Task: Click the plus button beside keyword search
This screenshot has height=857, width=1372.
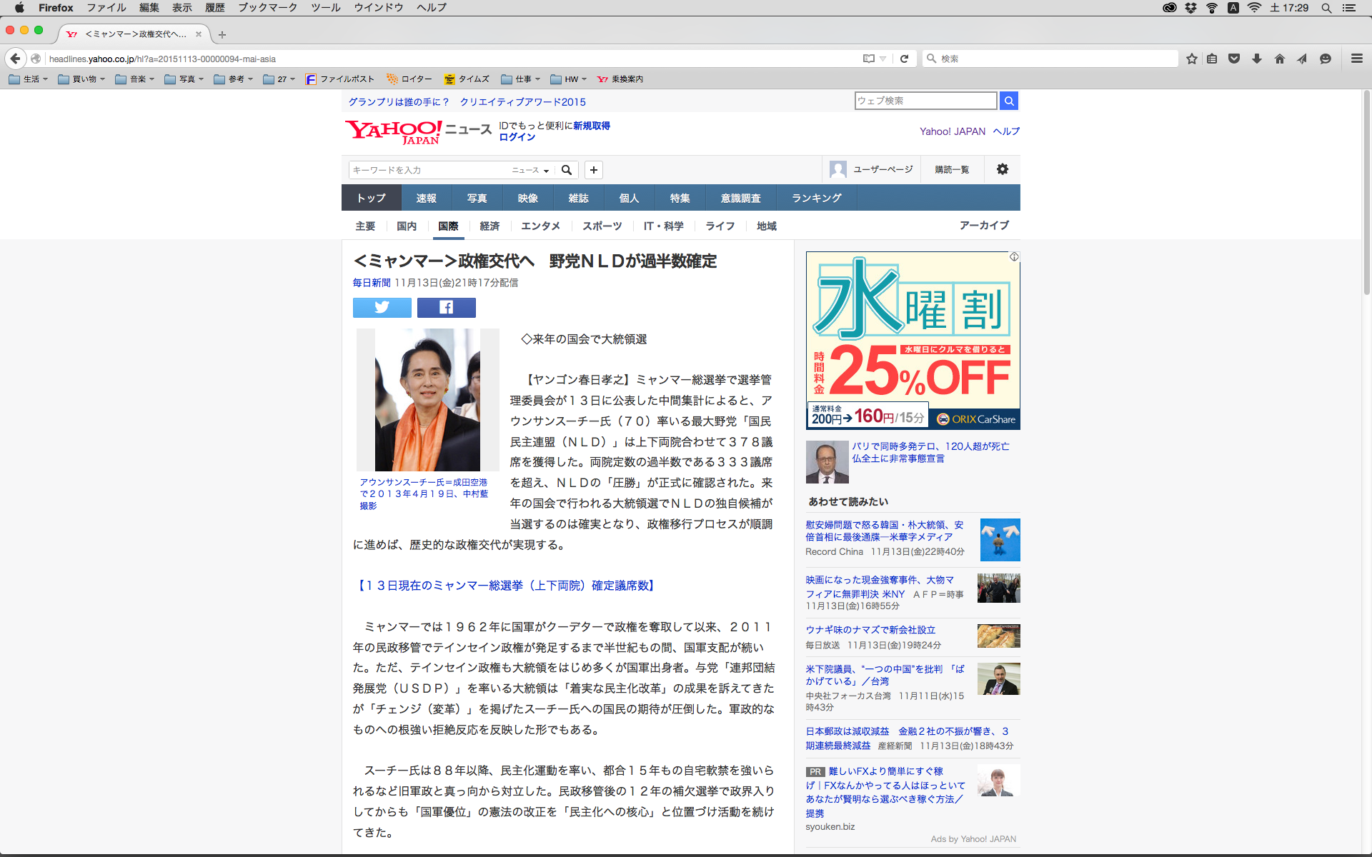Action: click(x=593, y=170)
